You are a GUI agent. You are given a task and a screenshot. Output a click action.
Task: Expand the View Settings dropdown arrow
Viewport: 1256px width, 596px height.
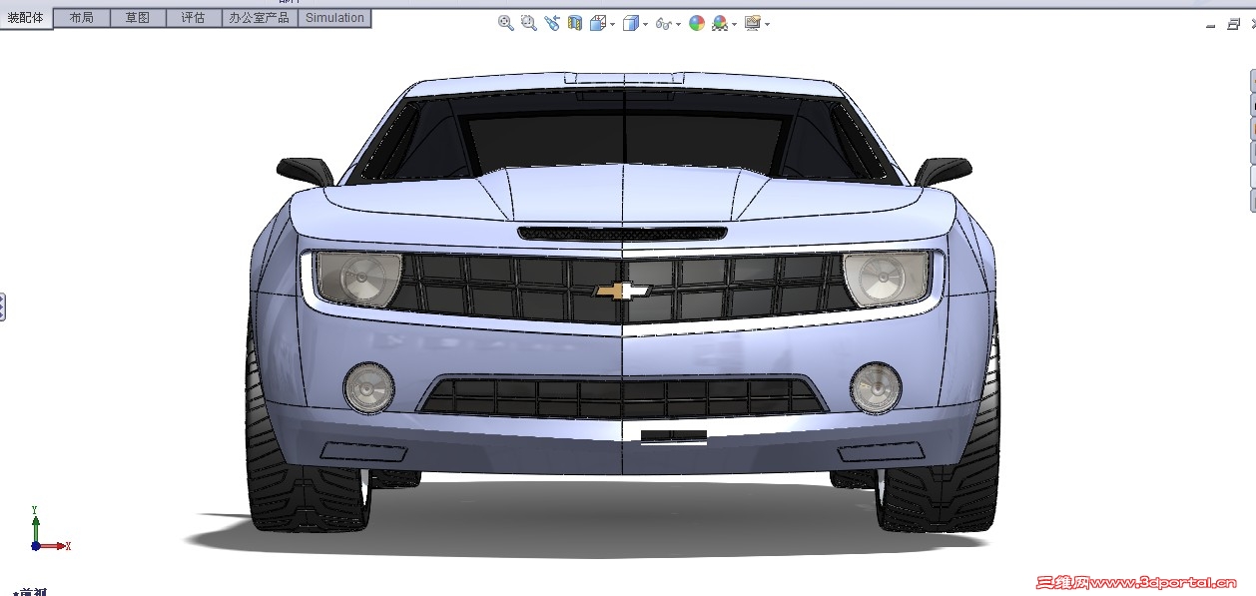(767, 24)
